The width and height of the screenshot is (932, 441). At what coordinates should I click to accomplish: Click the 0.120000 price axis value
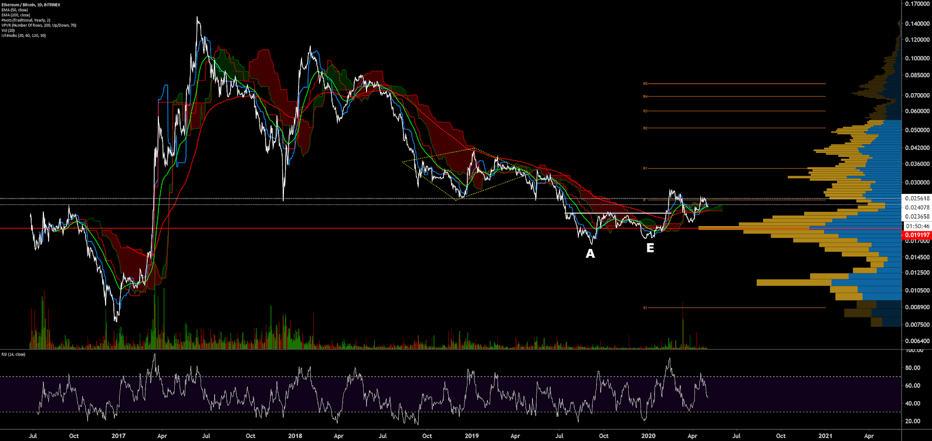(x=917, y=40)
